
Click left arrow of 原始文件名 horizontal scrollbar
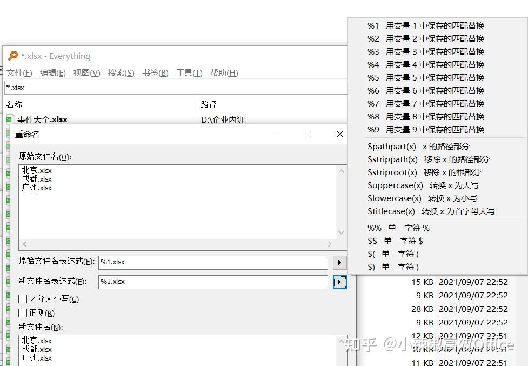point(24,244)
